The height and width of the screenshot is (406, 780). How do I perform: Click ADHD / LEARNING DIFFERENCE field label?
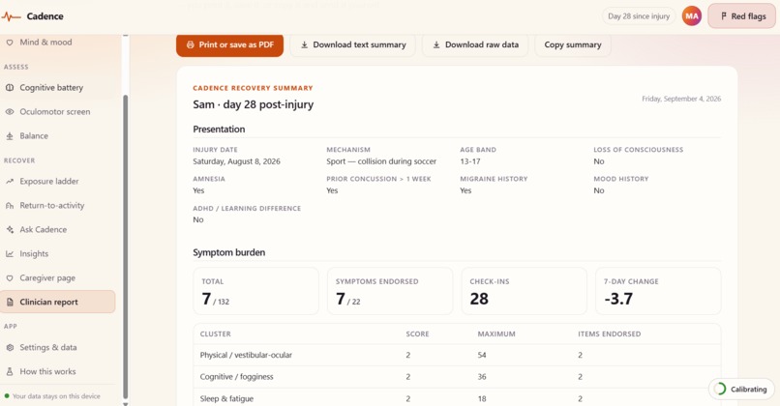[x=247, y=209]
